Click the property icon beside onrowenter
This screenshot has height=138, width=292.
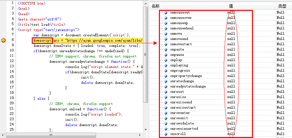pyautogui.click(x=166, y=113)
